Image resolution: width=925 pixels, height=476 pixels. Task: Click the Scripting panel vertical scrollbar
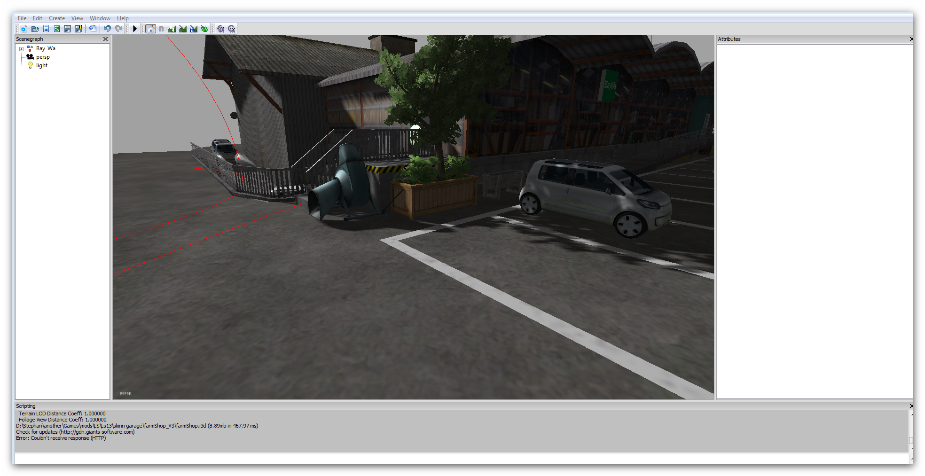point(911,431)
